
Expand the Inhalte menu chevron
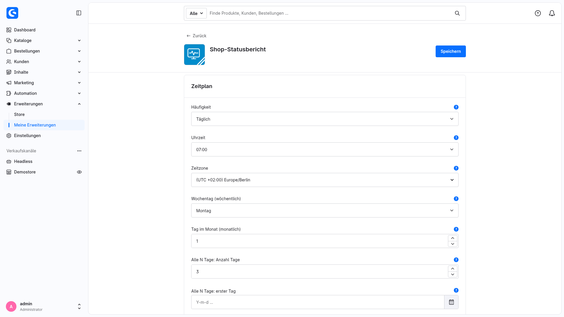click(x=79, y=72)
